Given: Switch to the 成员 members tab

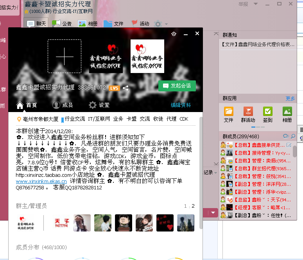Looking at the screenshot, I should point(63,105).
